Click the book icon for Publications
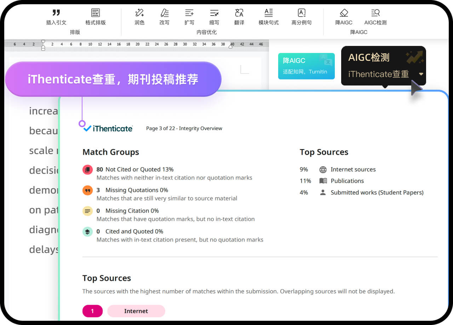The height and width of the screenshot is (325, 453). [323, 181]
